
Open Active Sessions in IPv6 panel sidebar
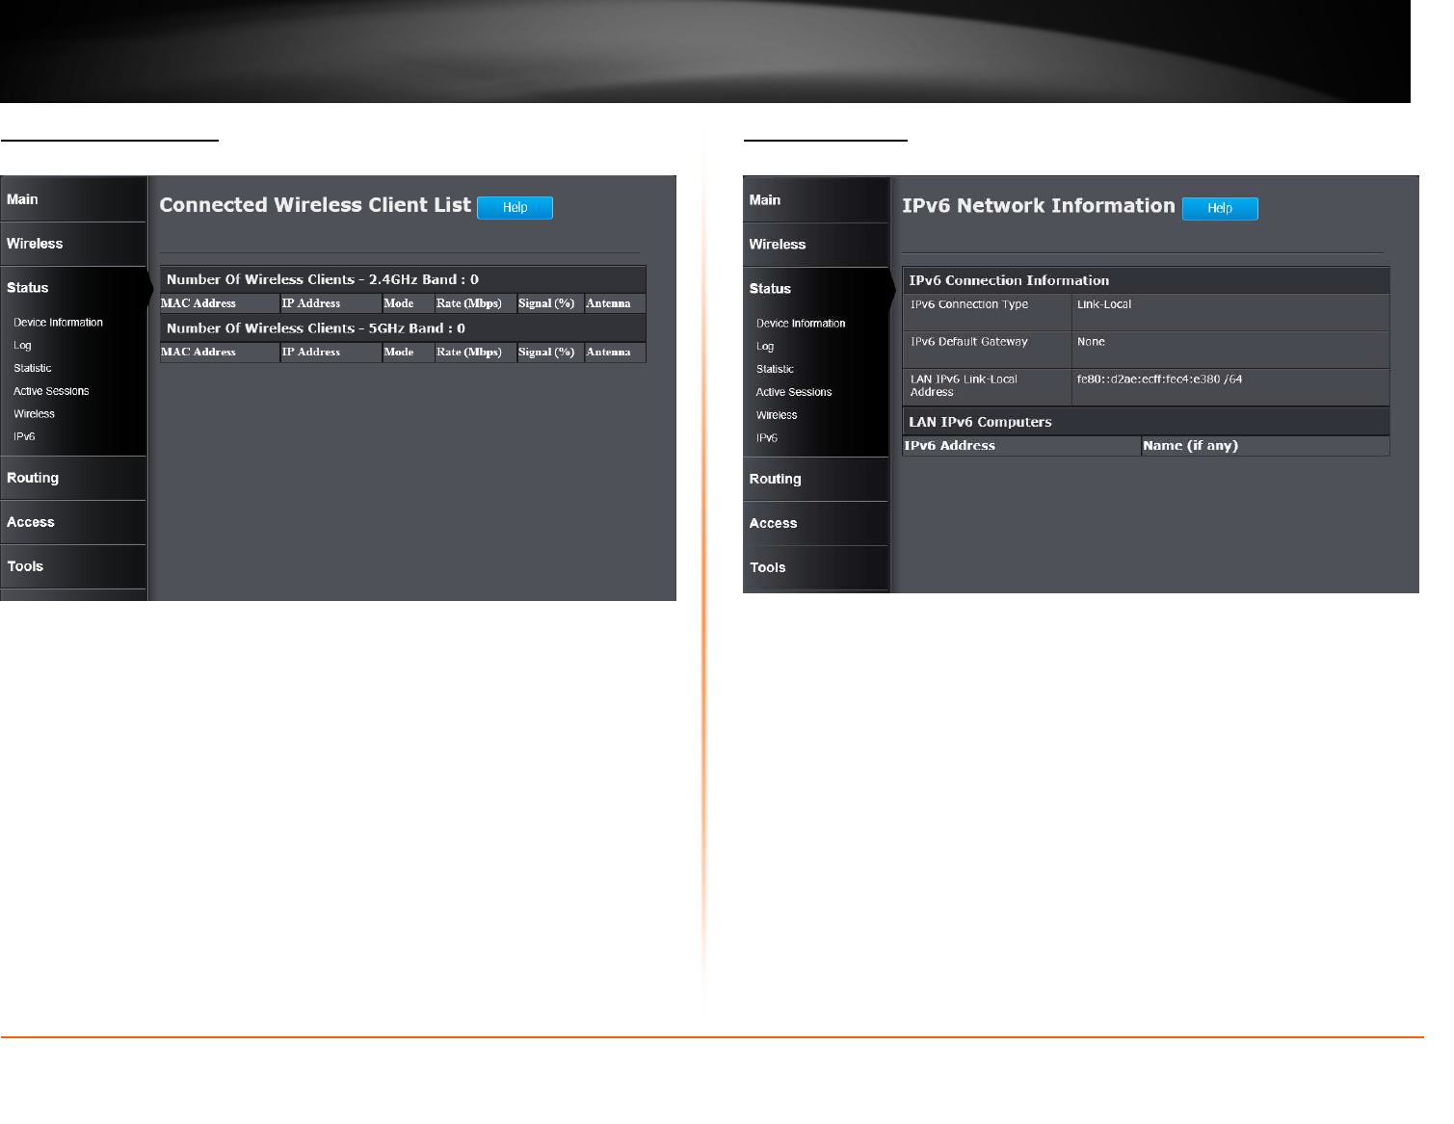coord(794,392)
